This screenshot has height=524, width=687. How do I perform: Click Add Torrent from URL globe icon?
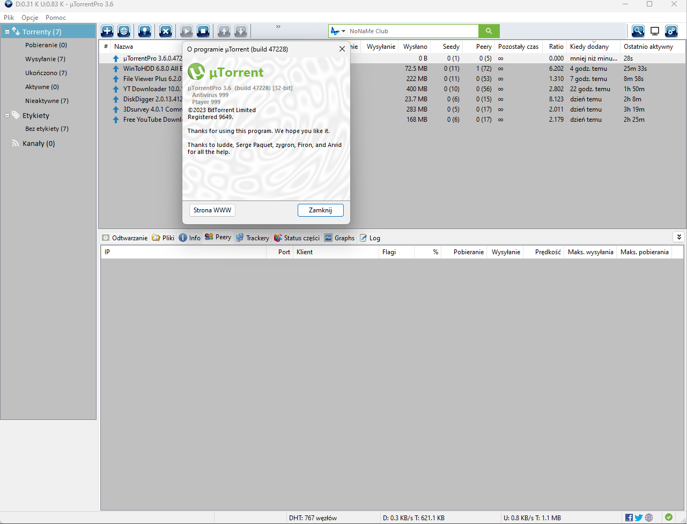tap(124, 31)
